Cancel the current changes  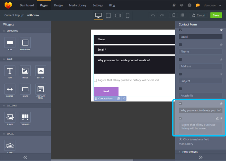pyautogui.click(x=199, y=15)
